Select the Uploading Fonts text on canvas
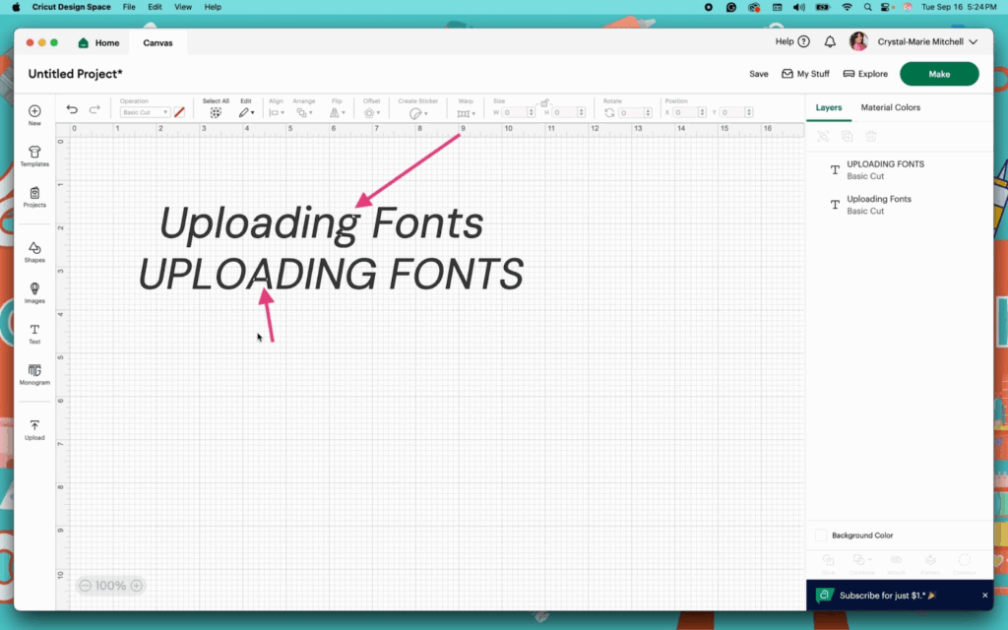This screenshot has width=1008, height=630. click(x=321, y=223)
